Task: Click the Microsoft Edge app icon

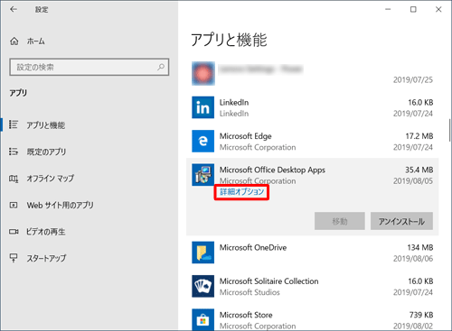Action: tap(202, 141)
